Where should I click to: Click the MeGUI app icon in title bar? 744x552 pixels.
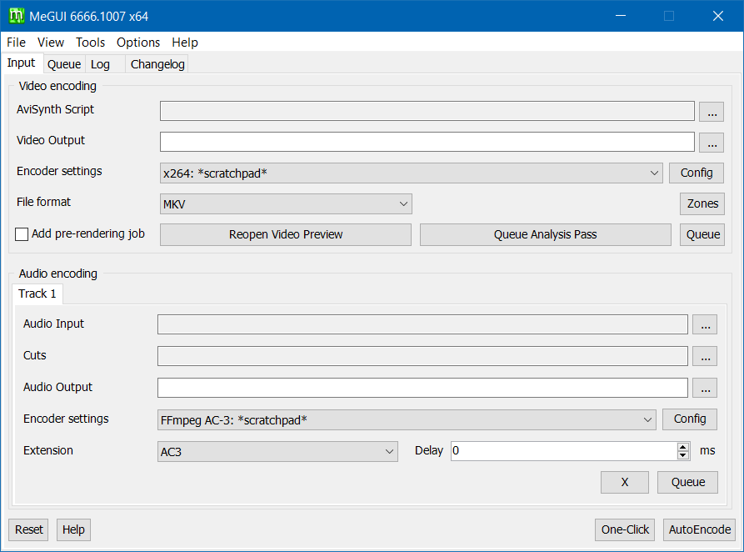click(17, 17)
